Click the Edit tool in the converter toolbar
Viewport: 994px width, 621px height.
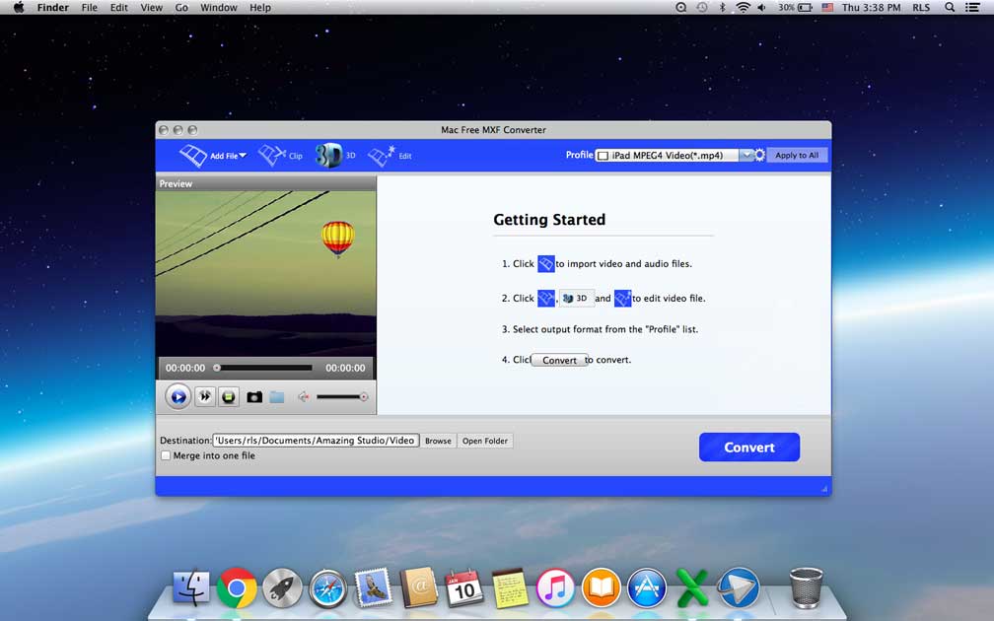pyautogui.click(x=390, y=156)
